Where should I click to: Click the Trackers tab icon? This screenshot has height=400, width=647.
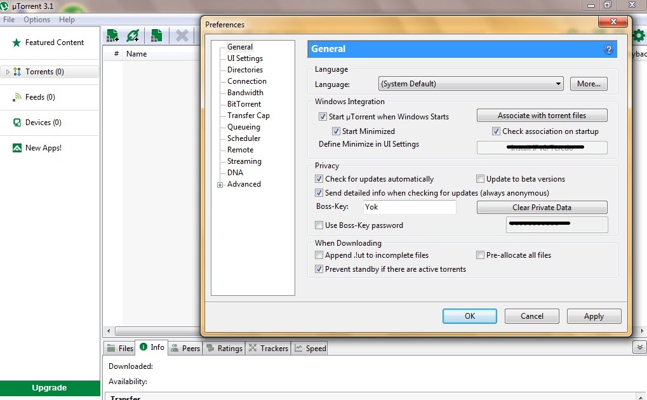(253, 348)
